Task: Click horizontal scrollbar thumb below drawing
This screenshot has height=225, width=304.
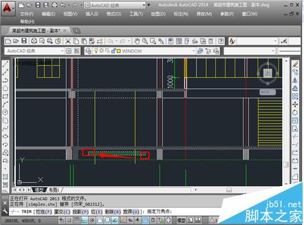Action: pyautogui.click(x=229, y=190)
